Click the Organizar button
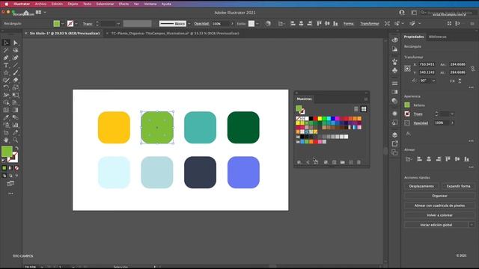Viewport: 479px width, 269px height. (x=439, y=196)
